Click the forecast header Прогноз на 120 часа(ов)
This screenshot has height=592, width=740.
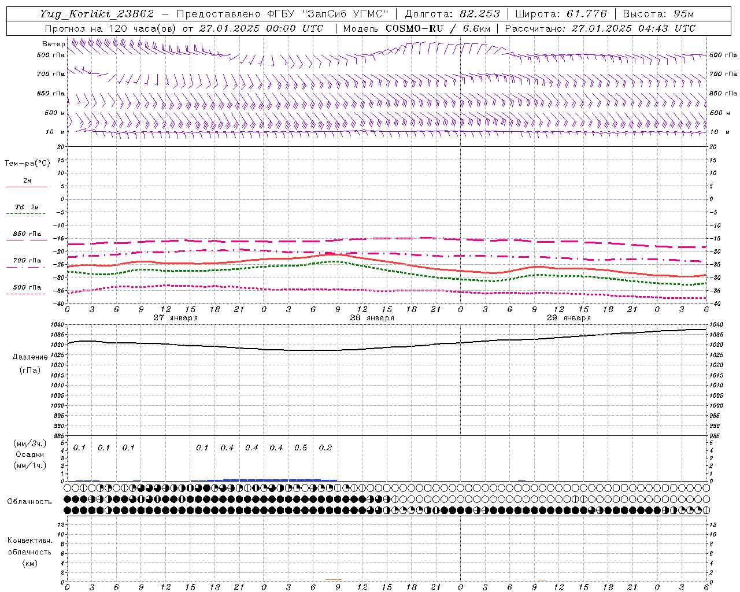pyautogui.click(x=112, y=28)
